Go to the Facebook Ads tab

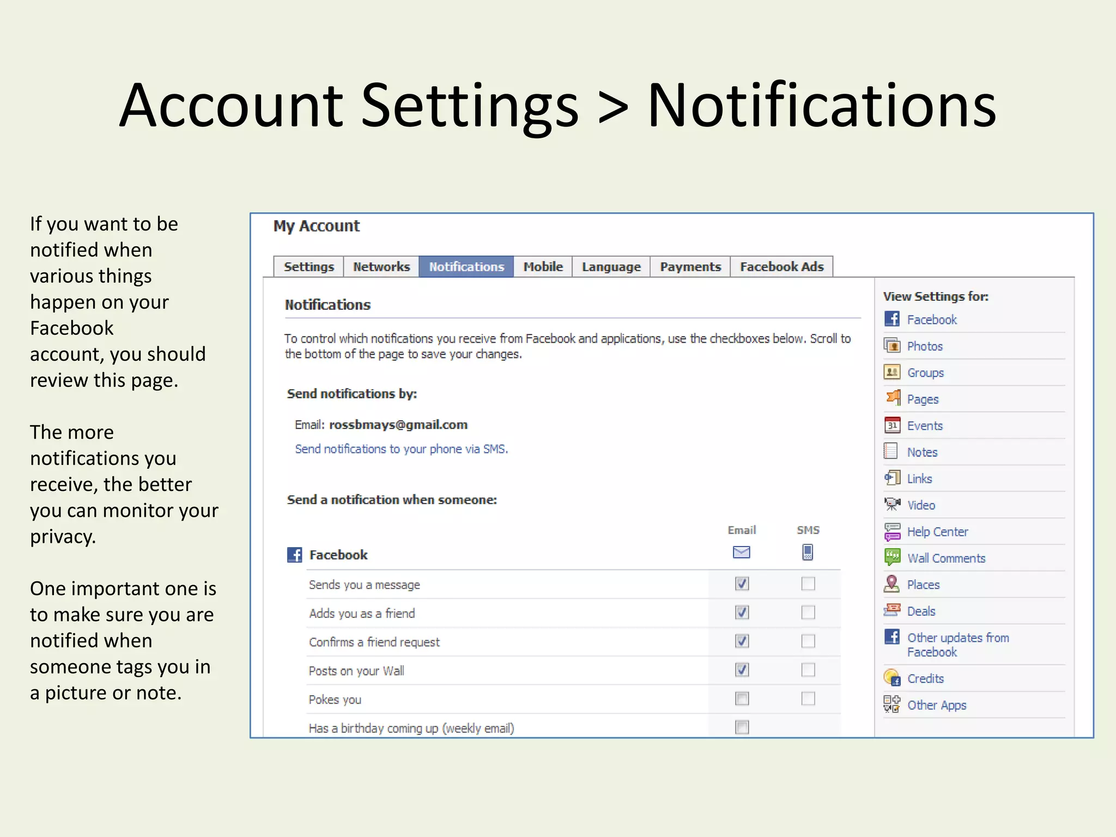click(781, 266)
